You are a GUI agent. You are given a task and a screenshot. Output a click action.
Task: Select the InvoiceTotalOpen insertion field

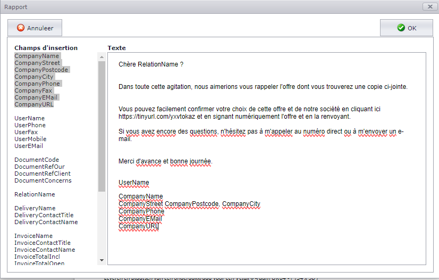[39, 263]
